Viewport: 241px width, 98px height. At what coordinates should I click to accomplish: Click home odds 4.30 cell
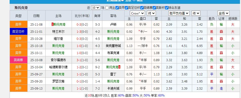[169, 31]
